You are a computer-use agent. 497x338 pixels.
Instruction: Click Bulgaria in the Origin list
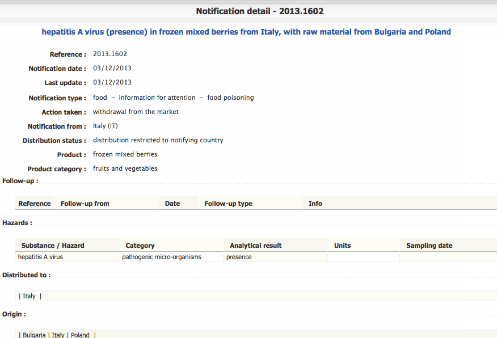tap(34, 335)
